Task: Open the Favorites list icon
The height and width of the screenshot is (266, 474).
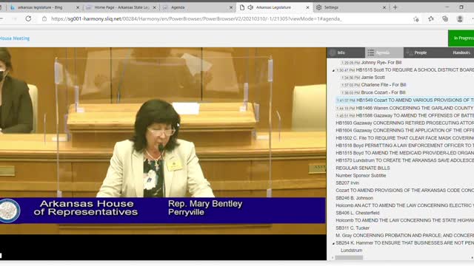Action: [431, 18]
